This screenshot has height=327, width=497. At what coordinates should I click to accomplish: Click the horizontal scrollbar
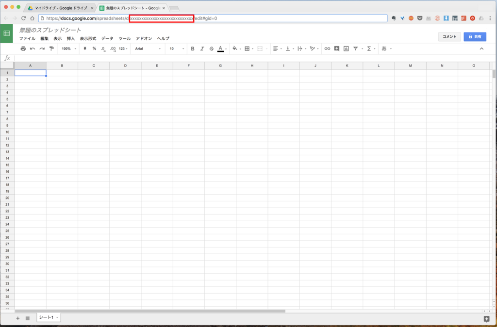[x=150, y=311]
